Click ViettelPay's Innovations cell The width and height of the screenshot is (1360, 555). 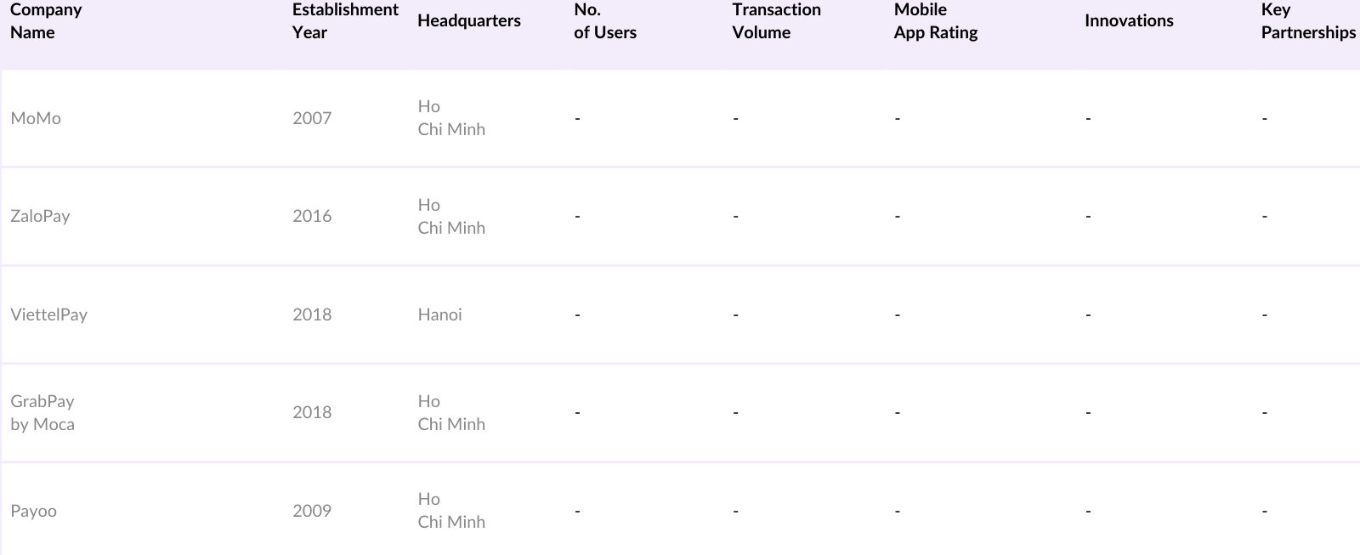point(1088,314)
